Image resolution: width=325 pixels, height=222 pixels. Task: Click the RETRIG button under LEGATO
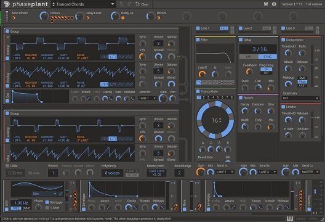click(x=132, y=175)
